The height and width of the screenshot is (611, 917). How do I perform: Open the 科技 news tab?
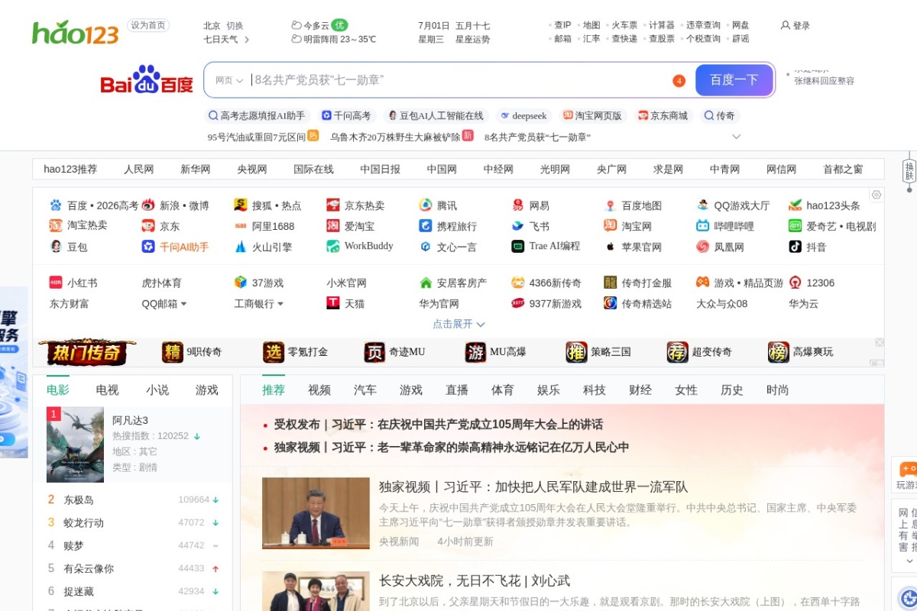click(x=595, y=390)
